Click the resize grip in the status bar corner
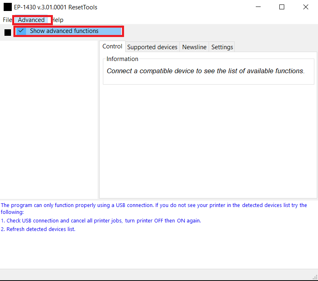318x281 pixels. coord(314,277)
